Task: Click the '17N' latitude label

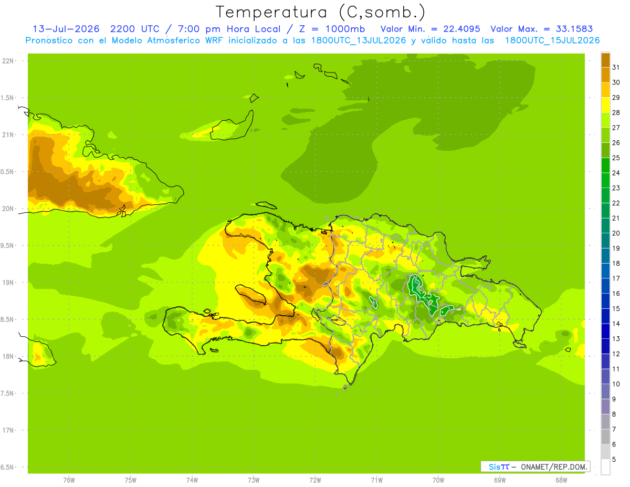Action: [x=8, y=431]
